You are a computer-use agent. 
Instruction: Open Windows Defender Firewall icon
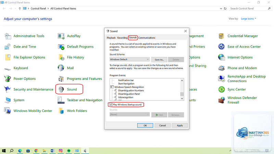(221, 100)
